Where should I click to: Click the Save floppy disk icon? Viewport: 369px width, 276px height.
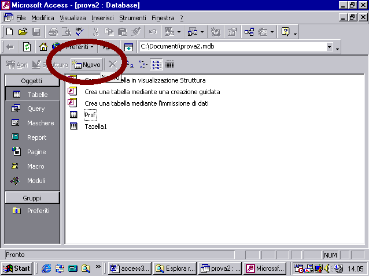pyautogui.click(x=36, y=32)
